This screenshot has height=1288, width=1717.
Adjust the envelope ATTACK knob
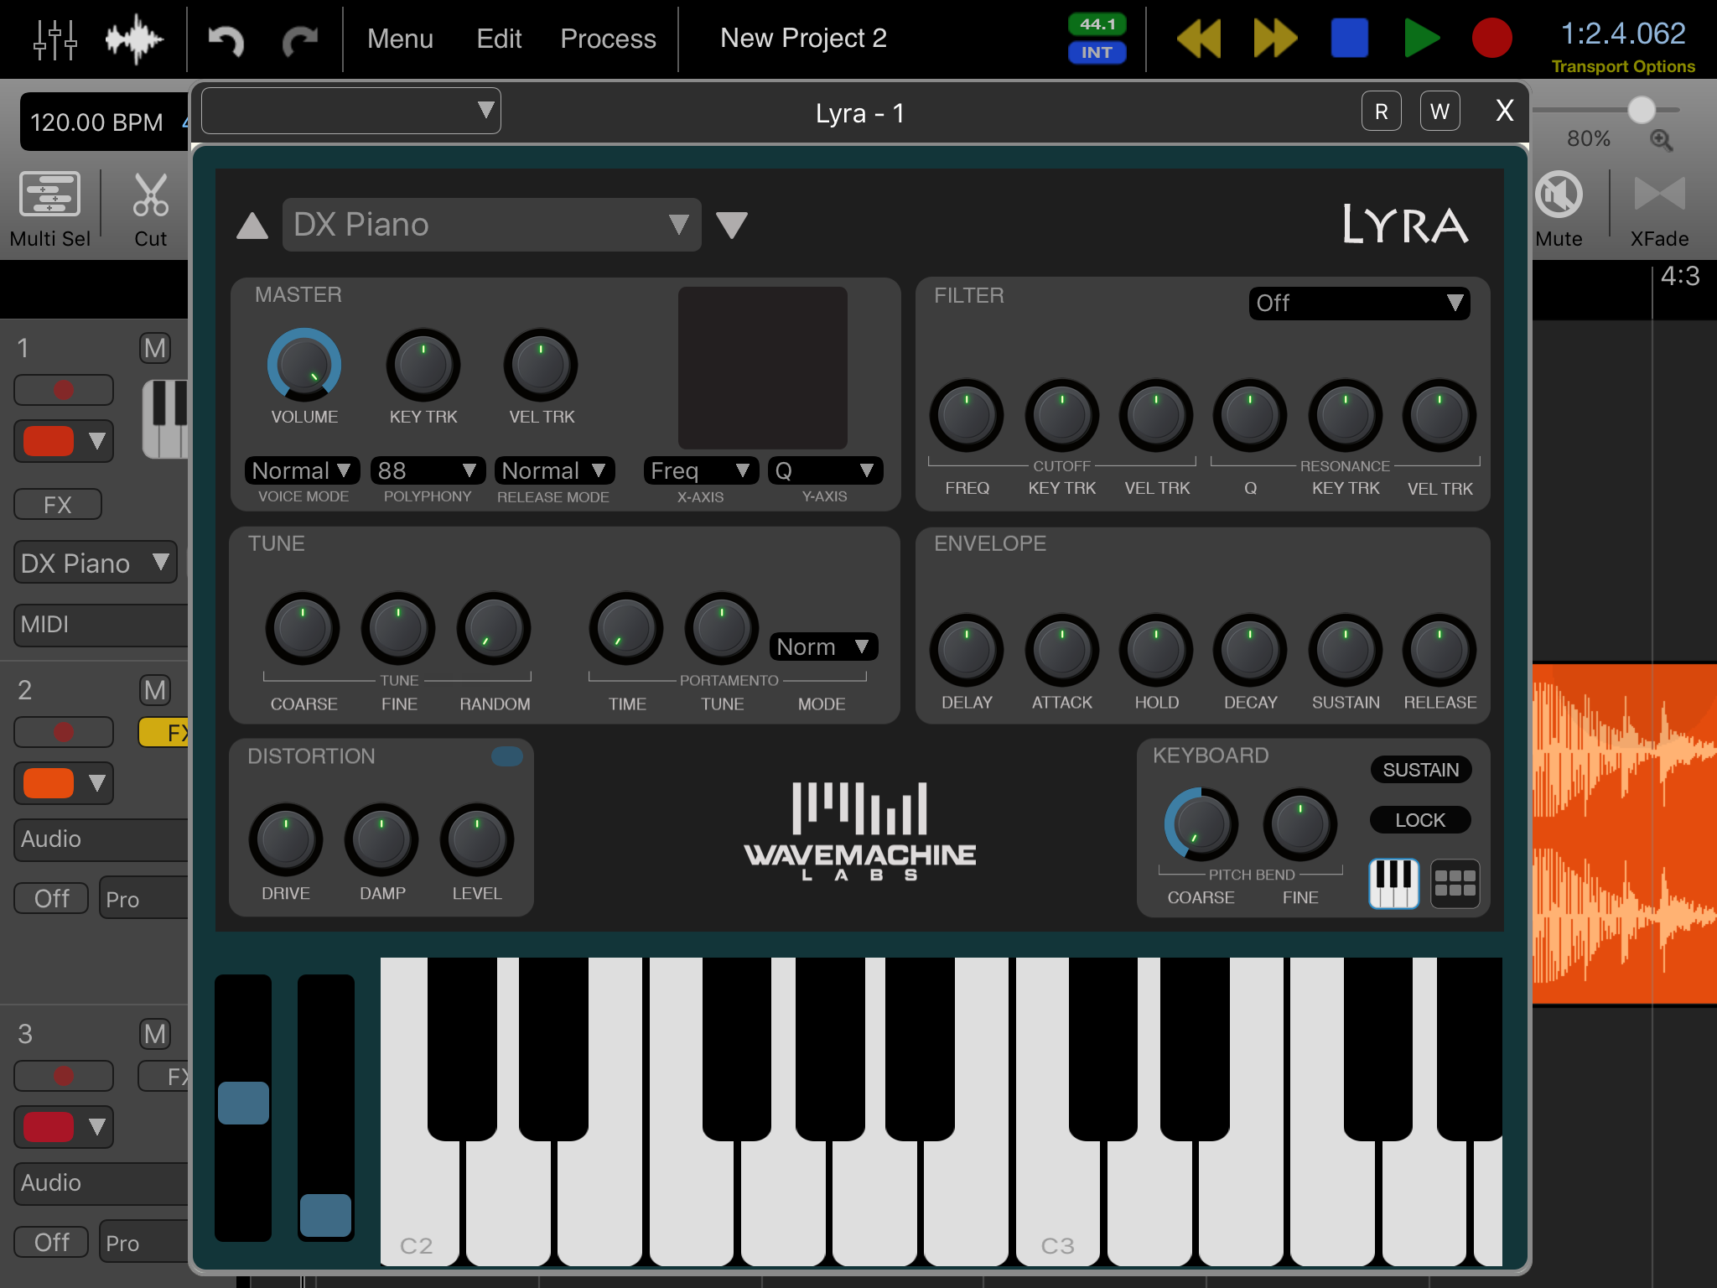point(1061,650)
